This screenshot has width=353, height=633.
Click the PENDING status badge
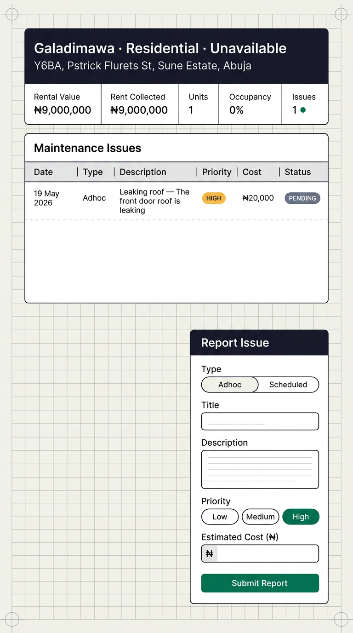click(x=302, y=198)
